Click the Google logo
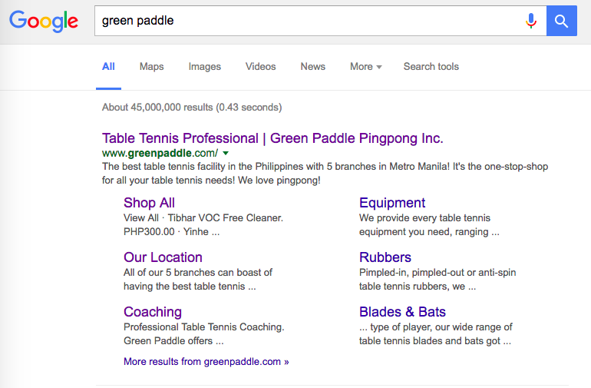Screen dimensions: 591x388 [x=44, y=22]
